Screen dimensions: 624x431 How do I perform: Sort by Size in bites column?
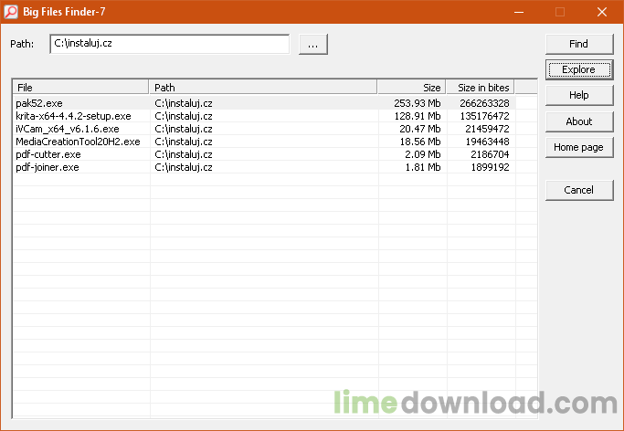click(x=481, y=88)
